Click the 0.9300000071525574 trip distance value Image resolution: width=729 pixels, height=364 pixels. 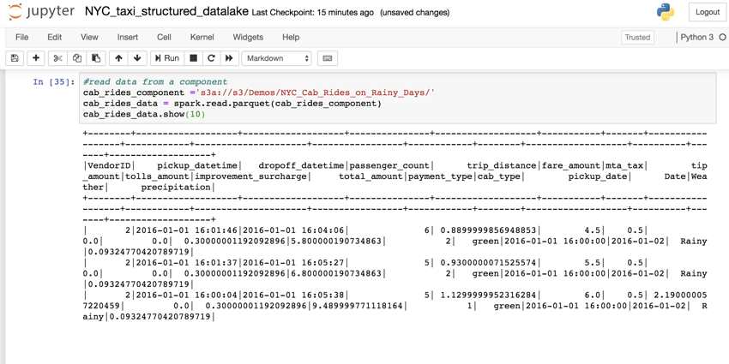[488, 263]
